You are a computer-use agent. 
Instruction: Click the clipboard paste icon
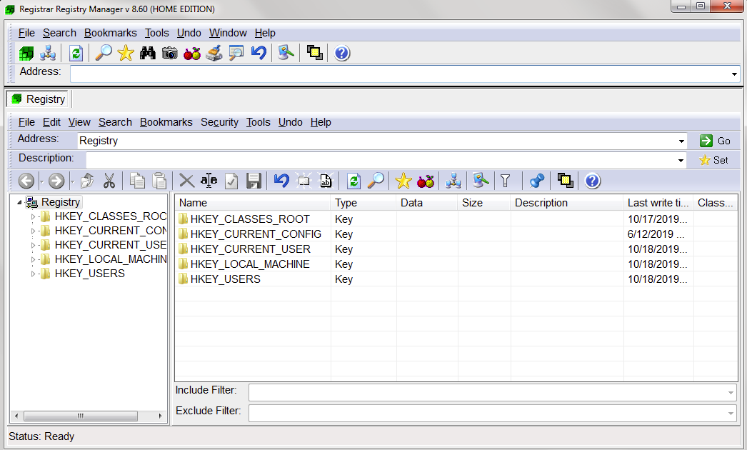tap(159, 181)
